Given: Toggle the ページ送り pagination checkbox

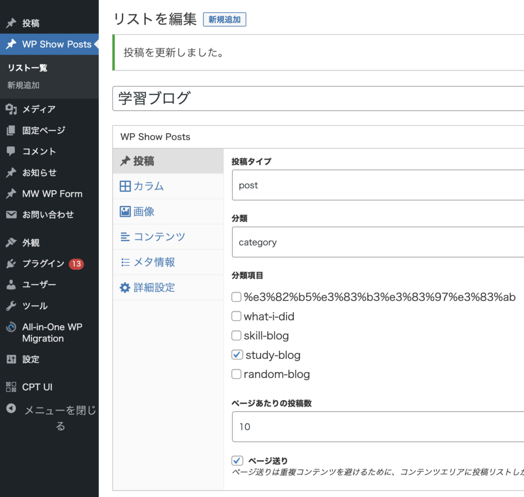Looking at the screenshot, I should coord(237,460).
